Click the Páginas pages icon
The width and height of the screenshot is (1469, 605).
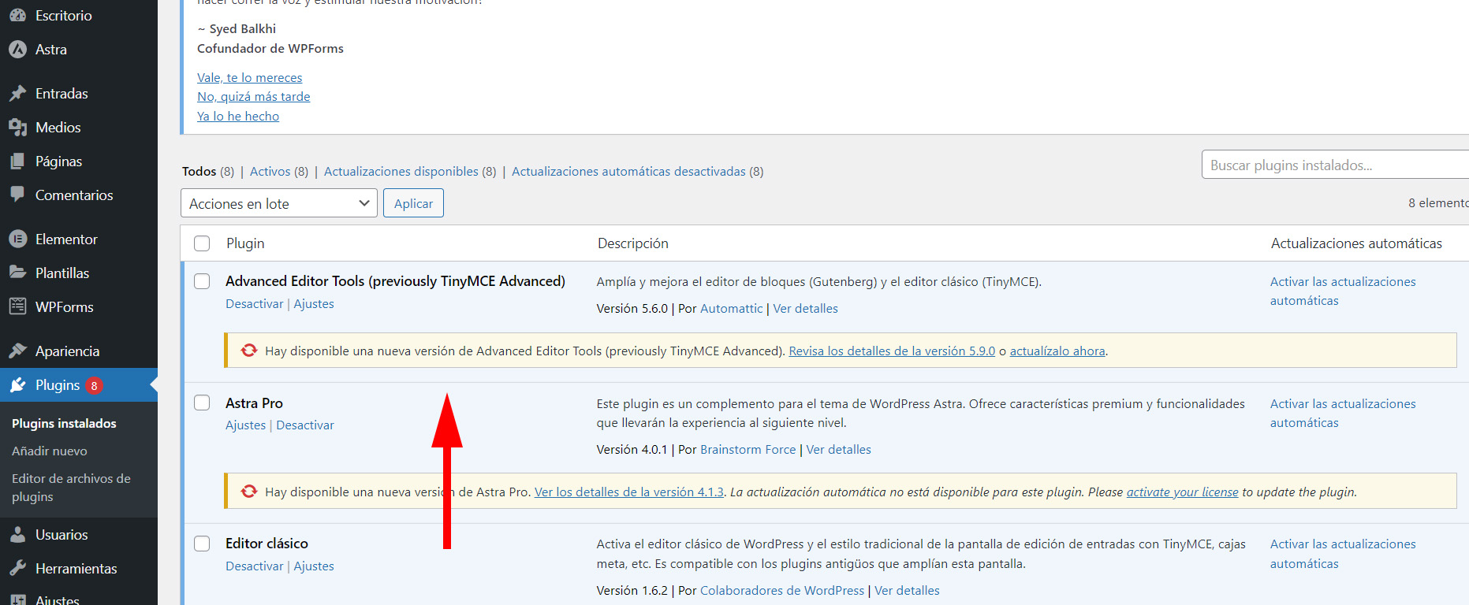pos(17,161)
